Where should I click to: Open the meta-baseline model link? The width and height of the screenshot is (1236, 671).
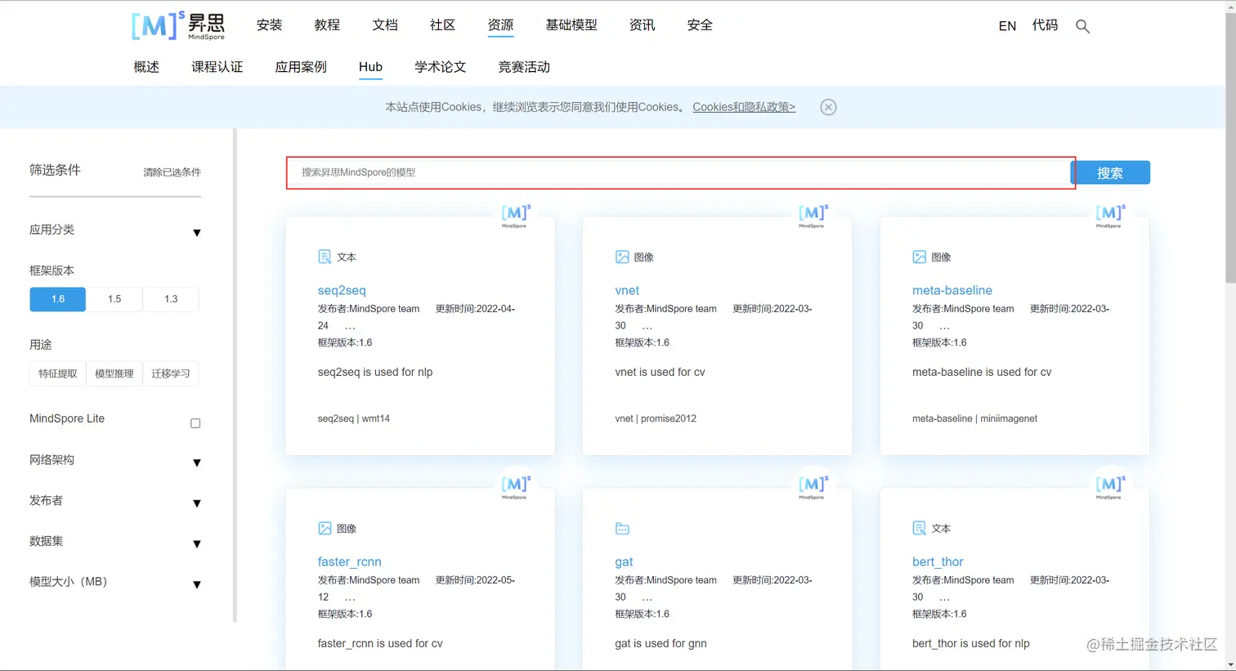[952, 290]
